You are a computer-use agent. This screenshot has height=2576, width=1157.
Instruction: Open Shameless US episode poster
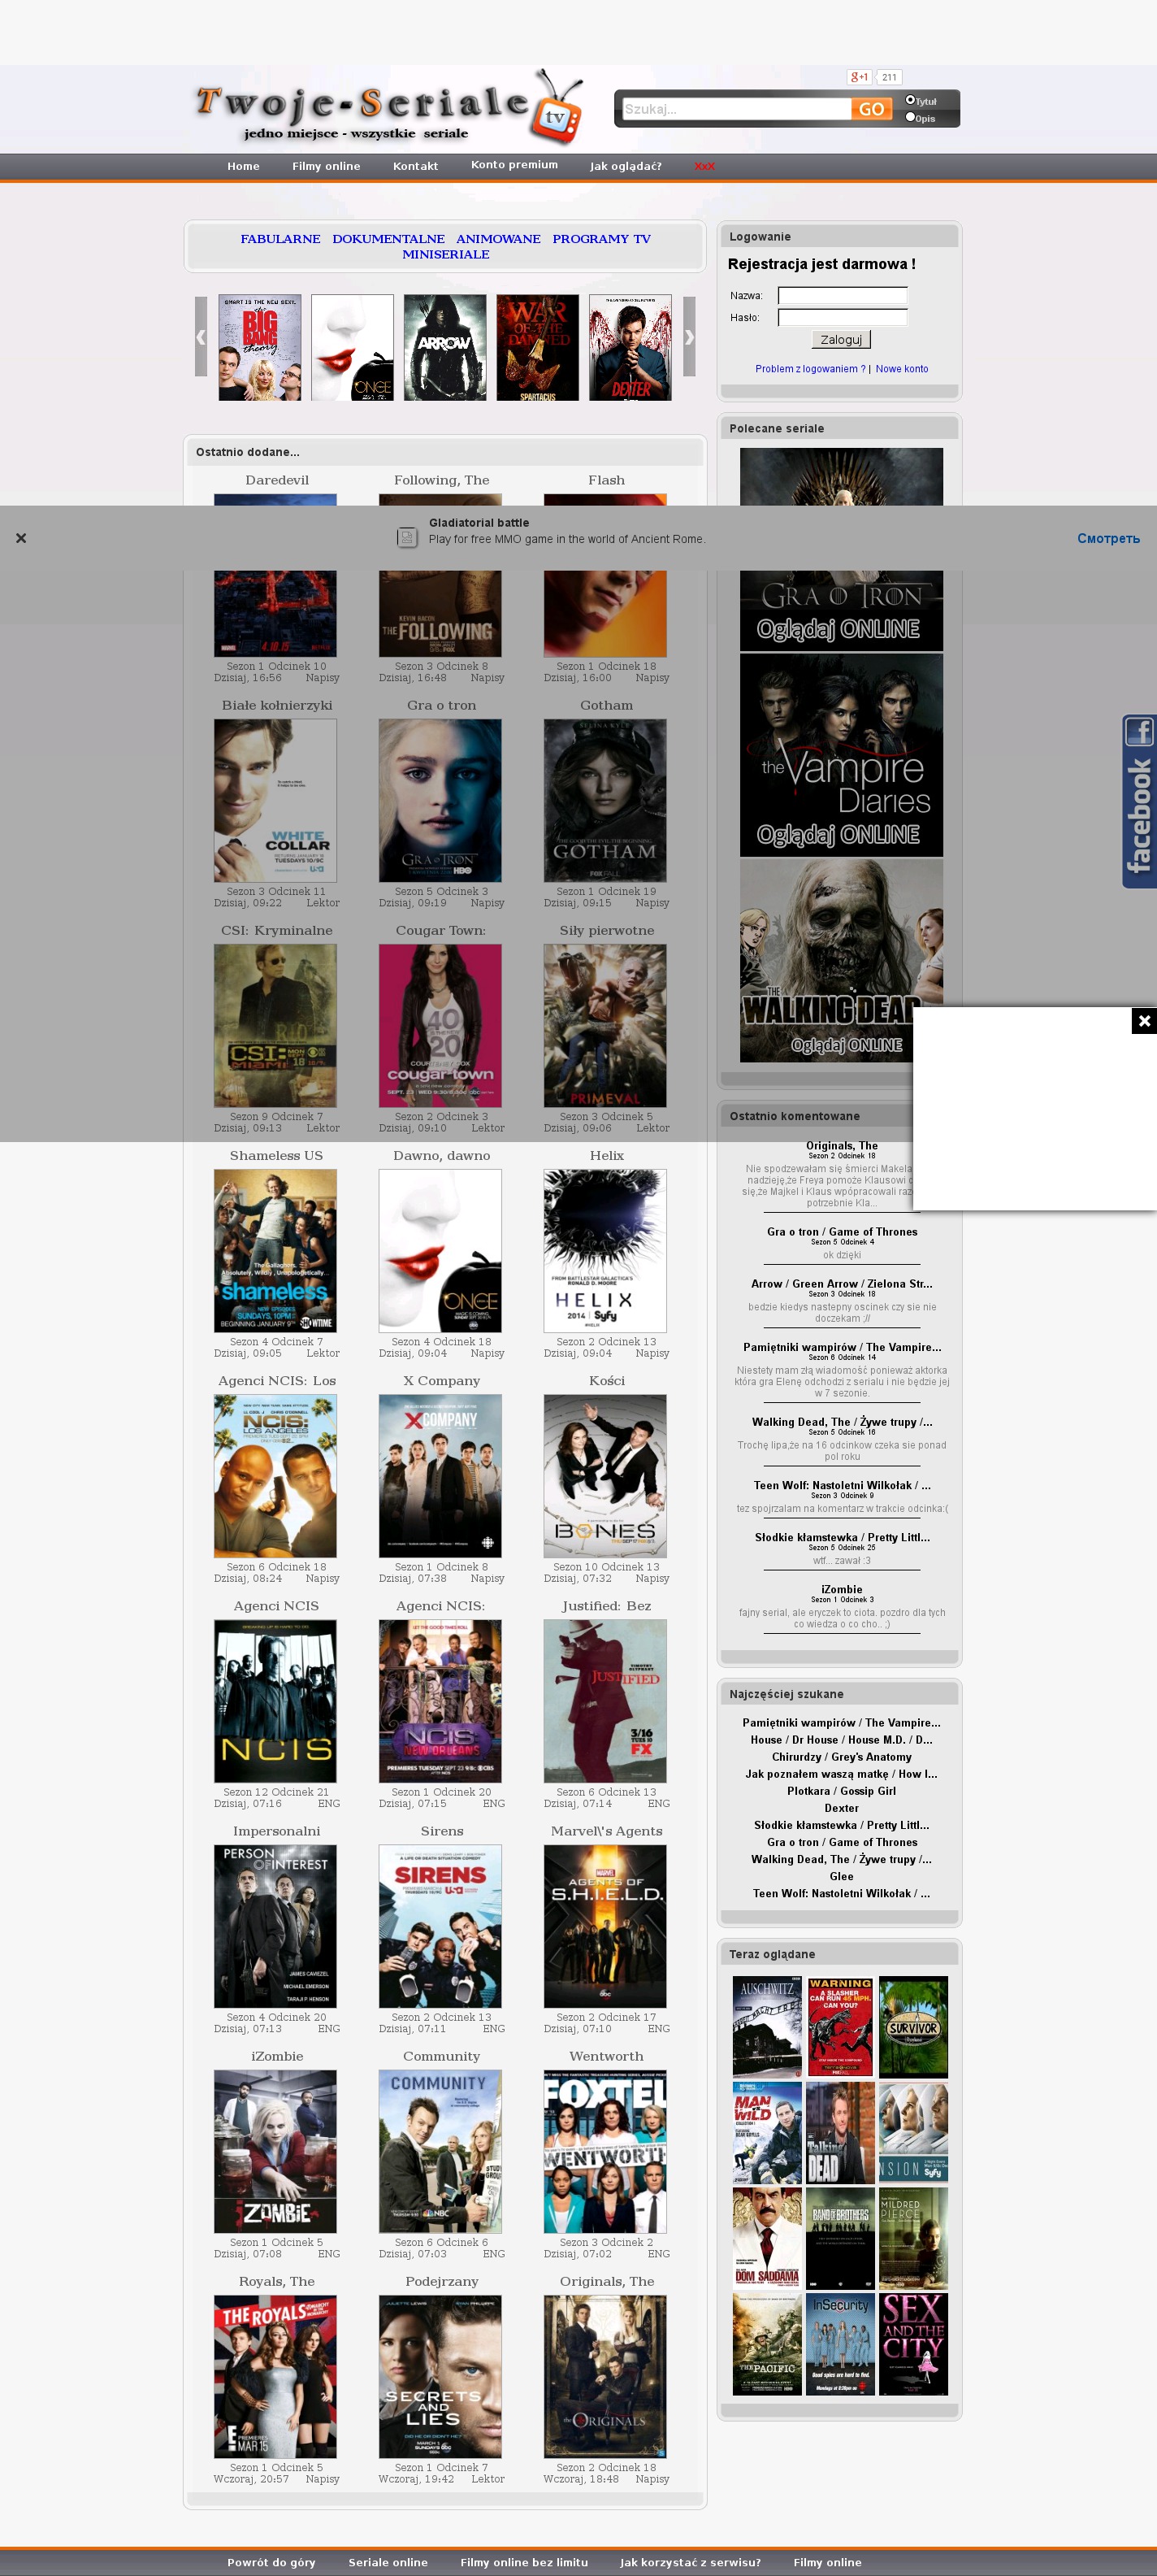275,1251
